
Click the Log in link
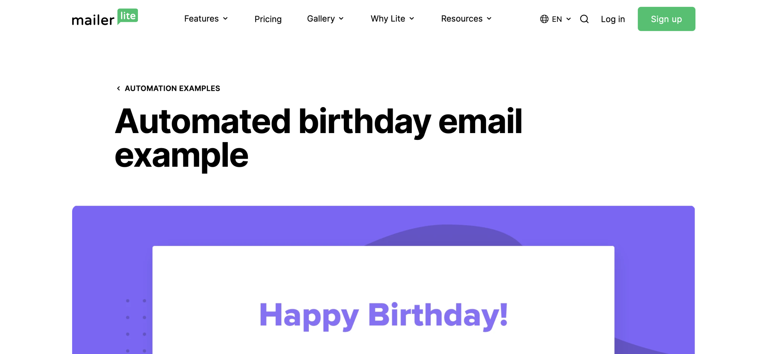click(x=613, y=19)
